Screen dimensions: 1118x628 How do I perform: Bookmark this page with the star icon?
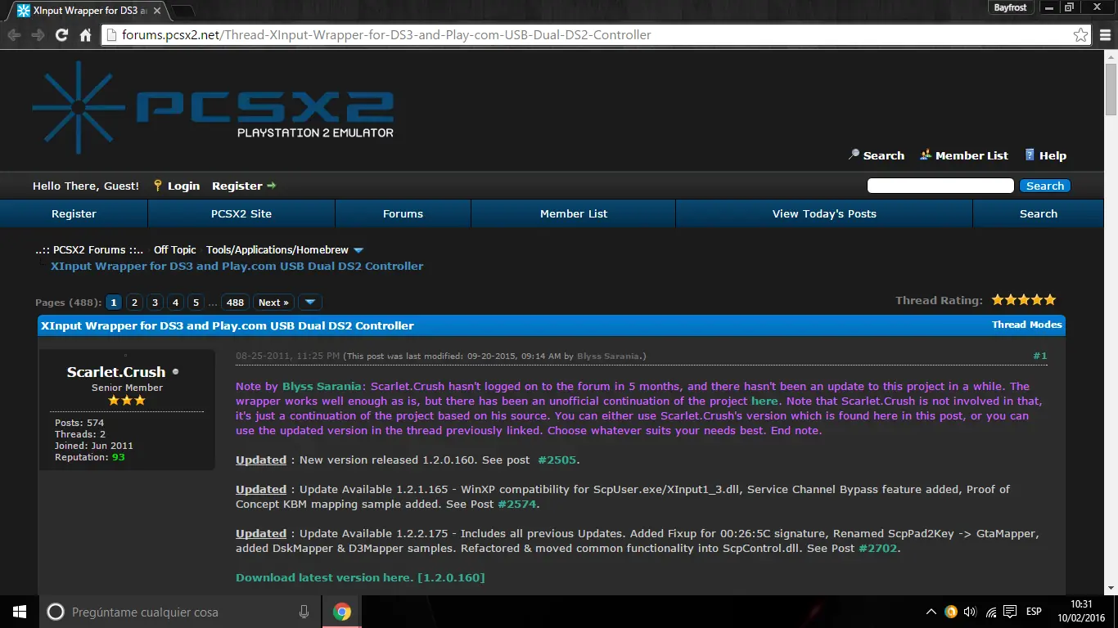click(1081, 35)
